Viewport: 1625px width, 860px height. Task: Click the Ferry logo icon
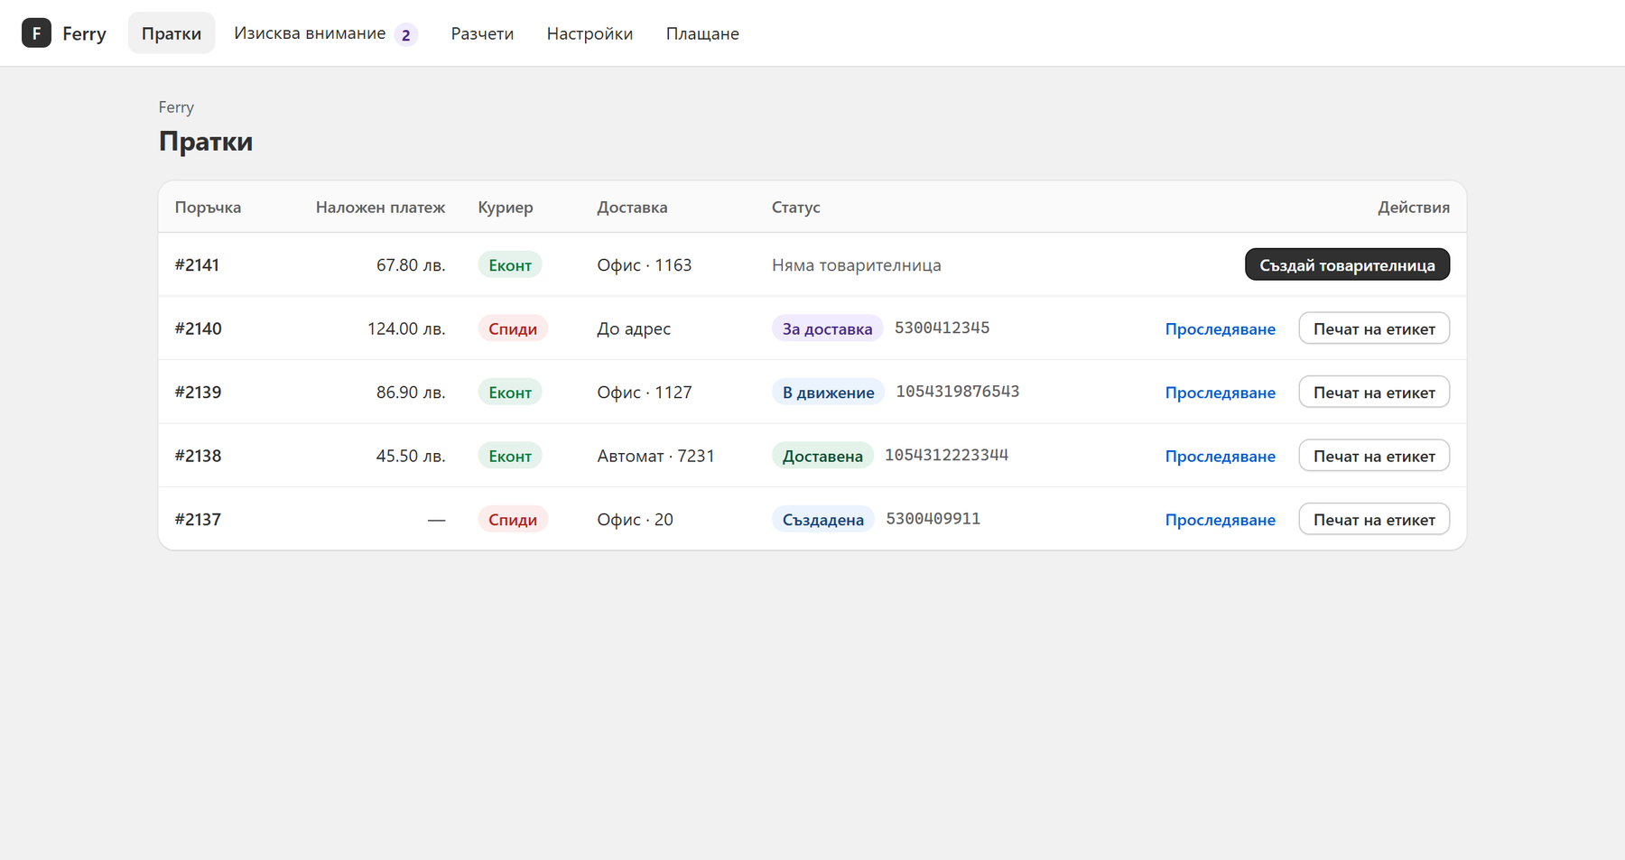36,33
